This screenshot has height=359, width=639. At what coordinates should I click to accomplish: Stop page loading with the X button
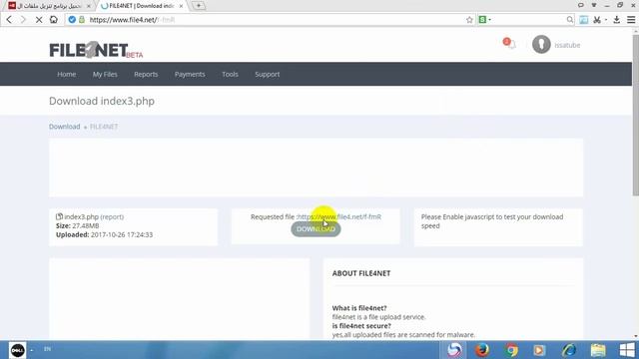tap(39, 20)
